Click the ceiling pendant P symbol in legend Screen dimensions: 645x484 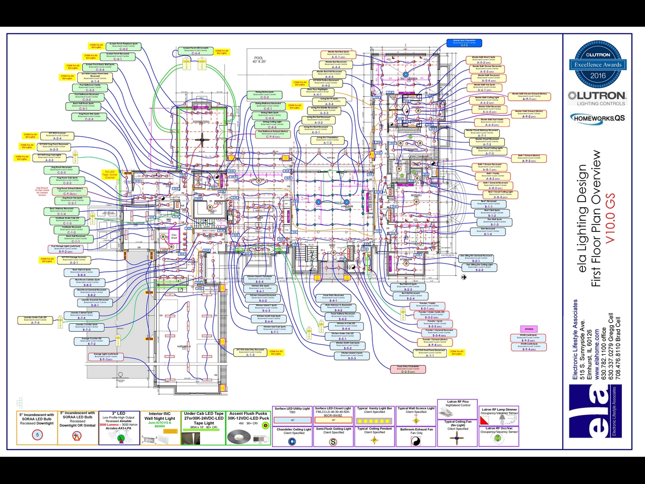(x=374, y=441)
